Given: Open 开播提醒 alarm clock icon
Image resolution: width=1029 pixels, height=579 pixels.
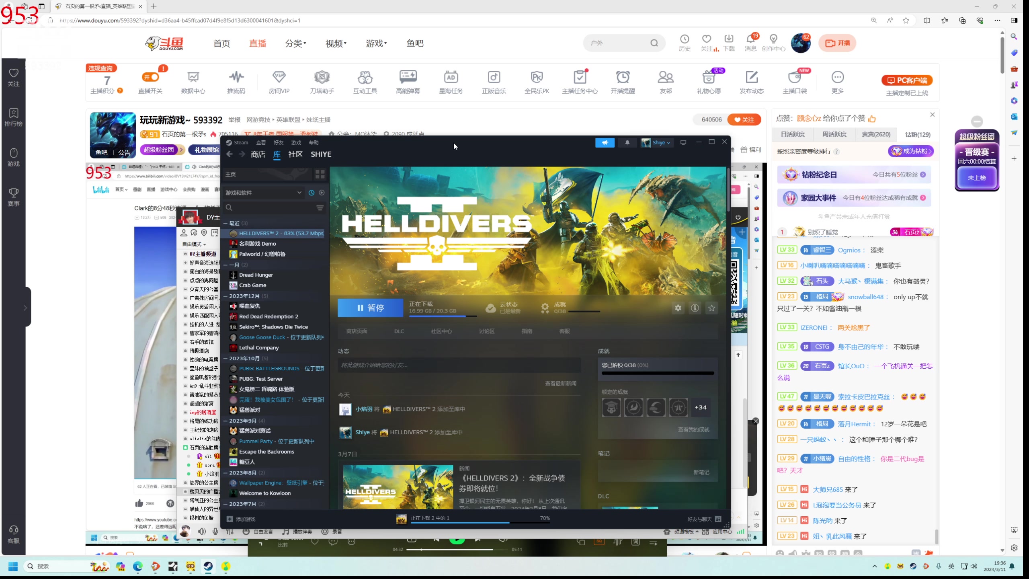Looking at the screenshot, I should click(x=623, y=77).
